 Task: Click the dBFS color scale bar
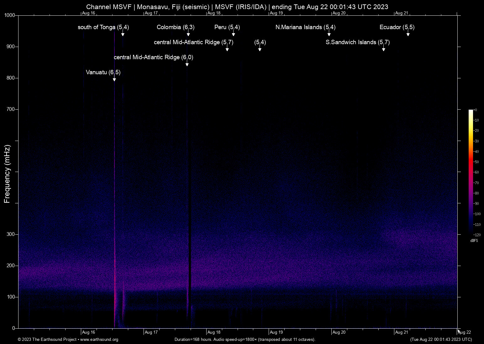point(471,172)
